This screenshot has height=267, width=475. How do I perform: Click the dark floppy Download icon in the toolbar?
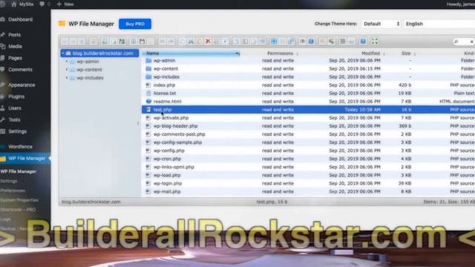pos(142,42)
